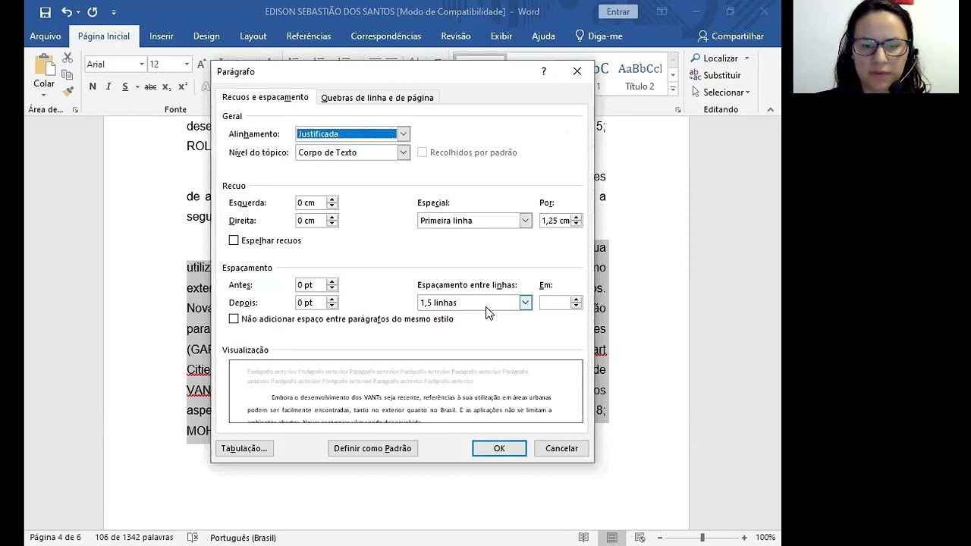
Task: Open help with the question mark in Parágrafo
Action: [543, 71]
